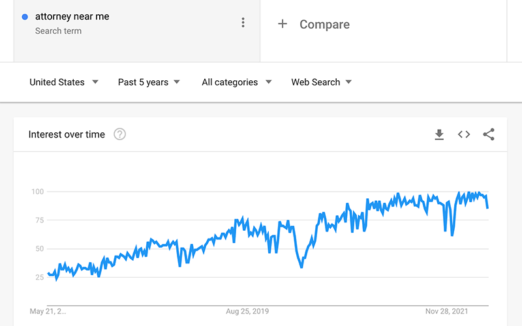Click the Aug 25, 2019 axis label

click(x=247, y=312)
